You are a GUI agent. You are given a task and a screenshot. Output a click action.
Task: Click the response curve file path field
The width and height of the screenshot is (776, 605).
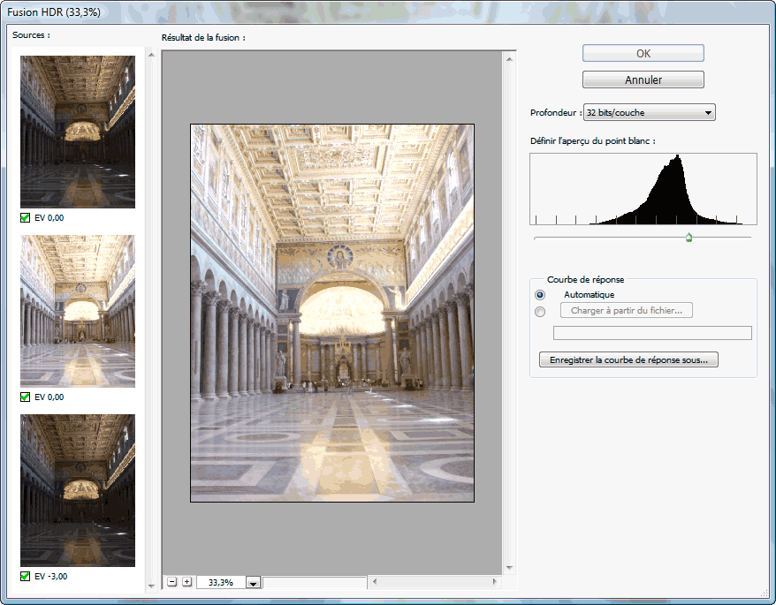click(x=652, y=333)
